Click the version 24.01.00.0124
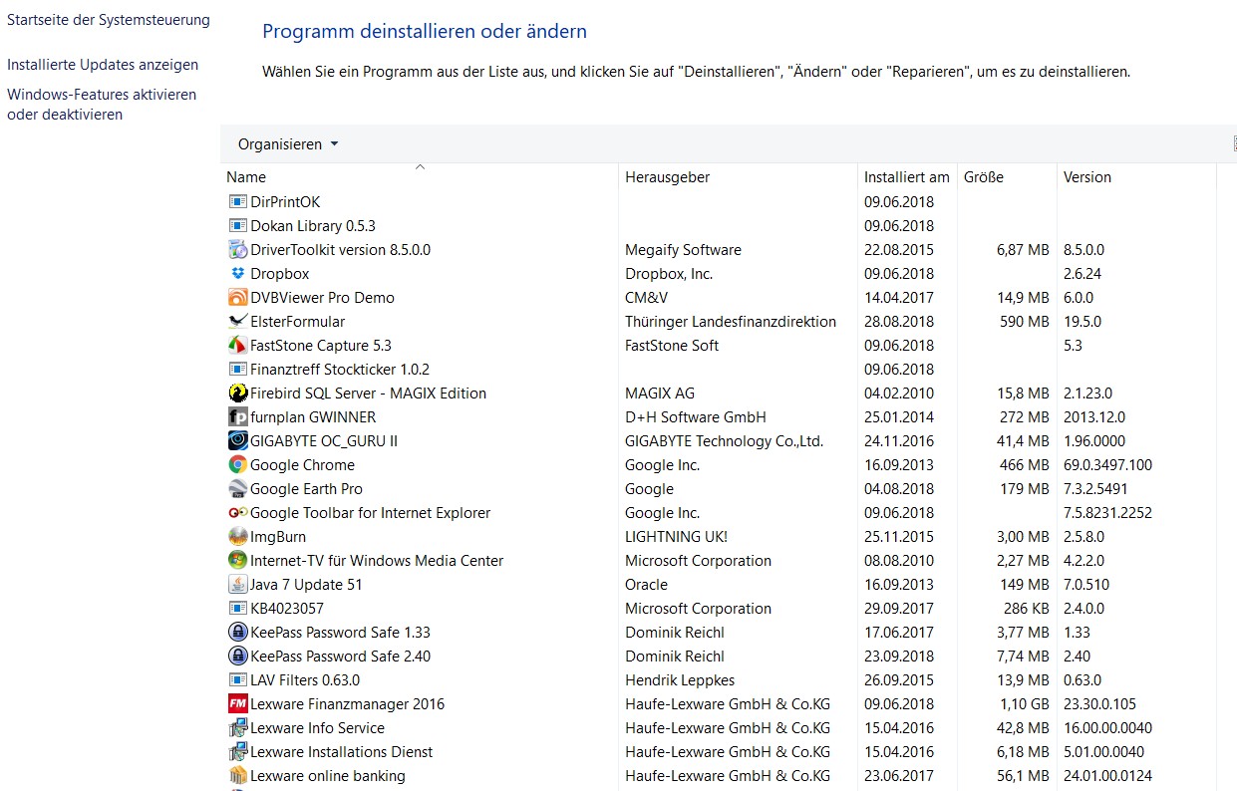This screenshot has width=1237, height=791. [1108, 776]
